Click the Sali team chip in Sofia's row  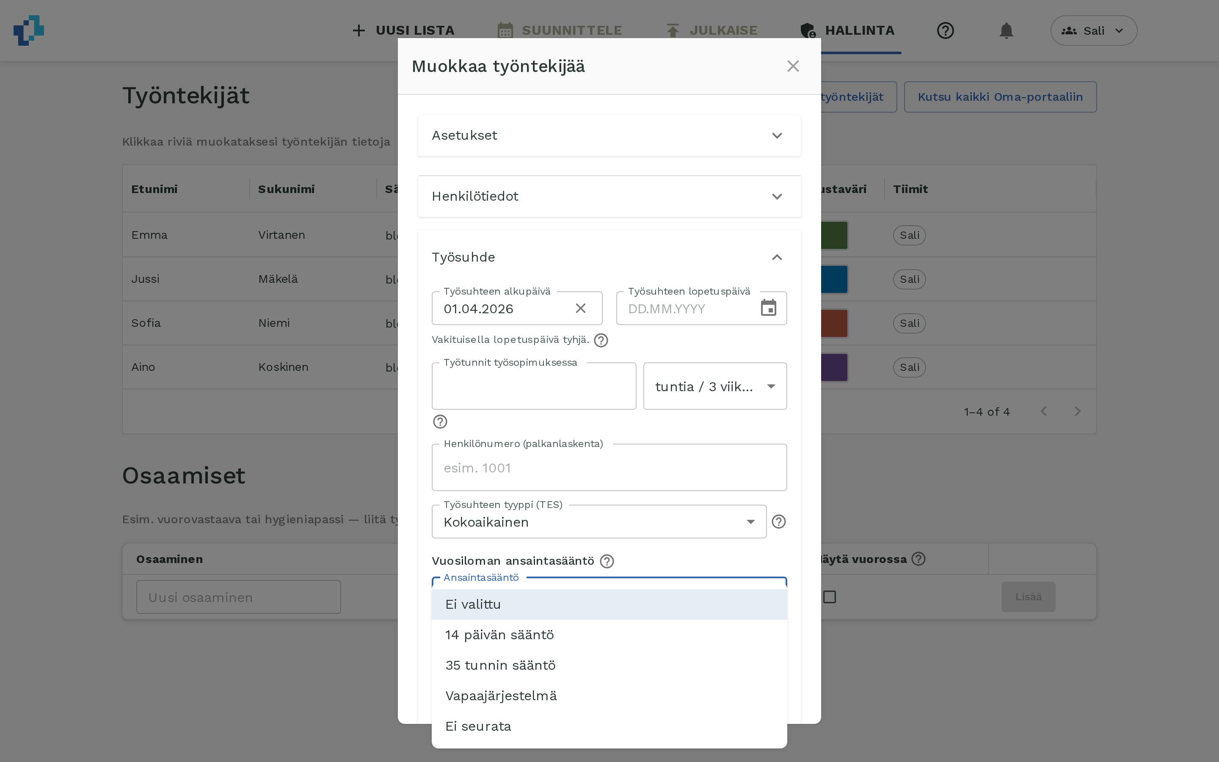pyautogui.click(x=909, y=323)
